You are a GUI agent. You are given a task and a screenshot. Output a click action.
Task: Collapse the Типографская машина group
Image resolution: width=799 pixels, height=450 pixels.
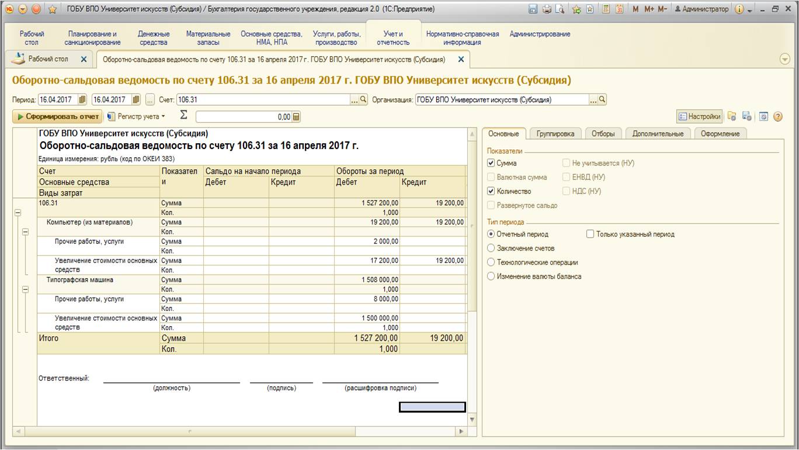pos(25,289)
